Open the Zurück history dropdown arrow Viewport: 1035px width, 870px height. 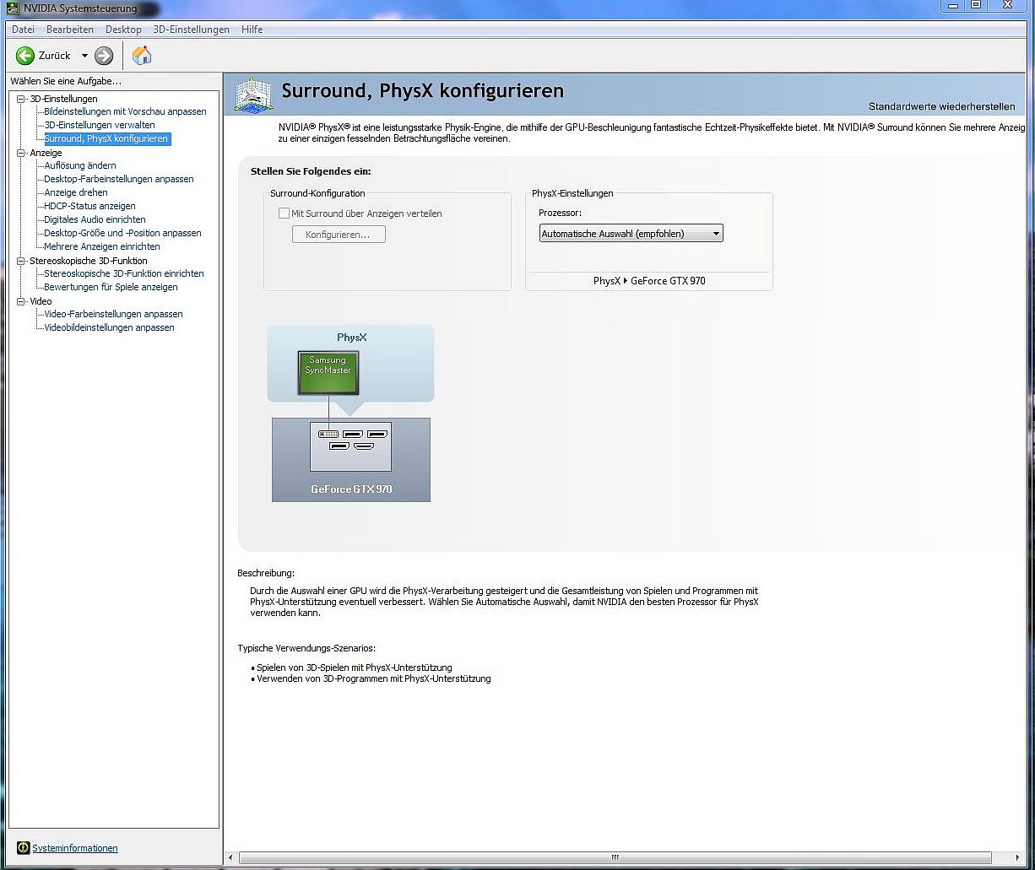point(84,56)
